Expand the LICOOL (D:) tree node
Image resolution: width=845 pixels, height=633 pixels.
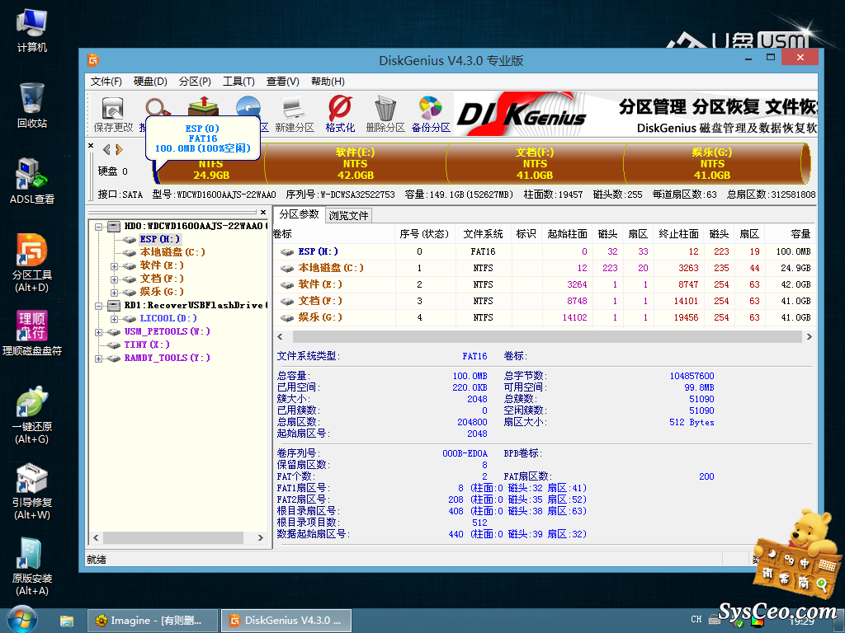click(x=114, y=319)
